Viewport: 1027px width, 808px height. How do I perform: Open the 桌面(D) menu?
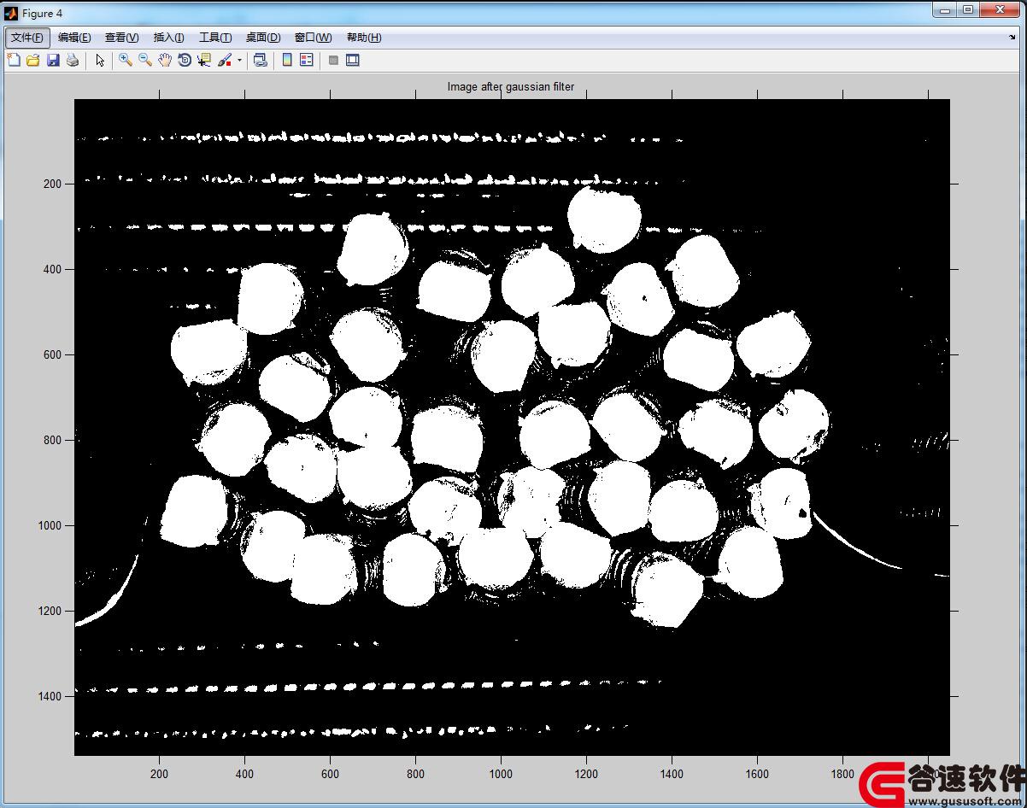pos(263,38)
